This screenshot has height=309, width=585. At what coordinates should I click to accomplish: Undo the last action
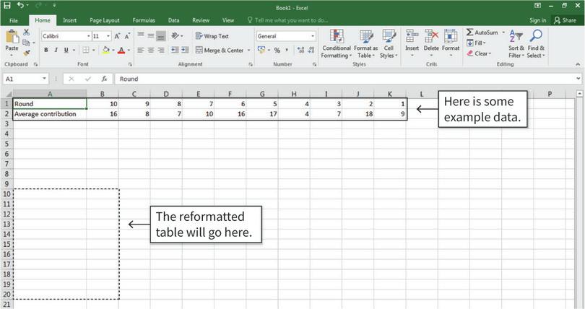pos(20,5)
